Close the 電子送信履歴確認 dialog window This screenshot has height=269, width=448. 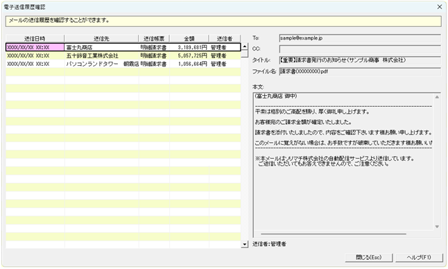440,7
